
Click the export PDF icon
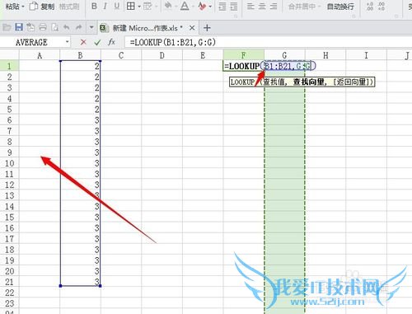(x=30, y=27)
